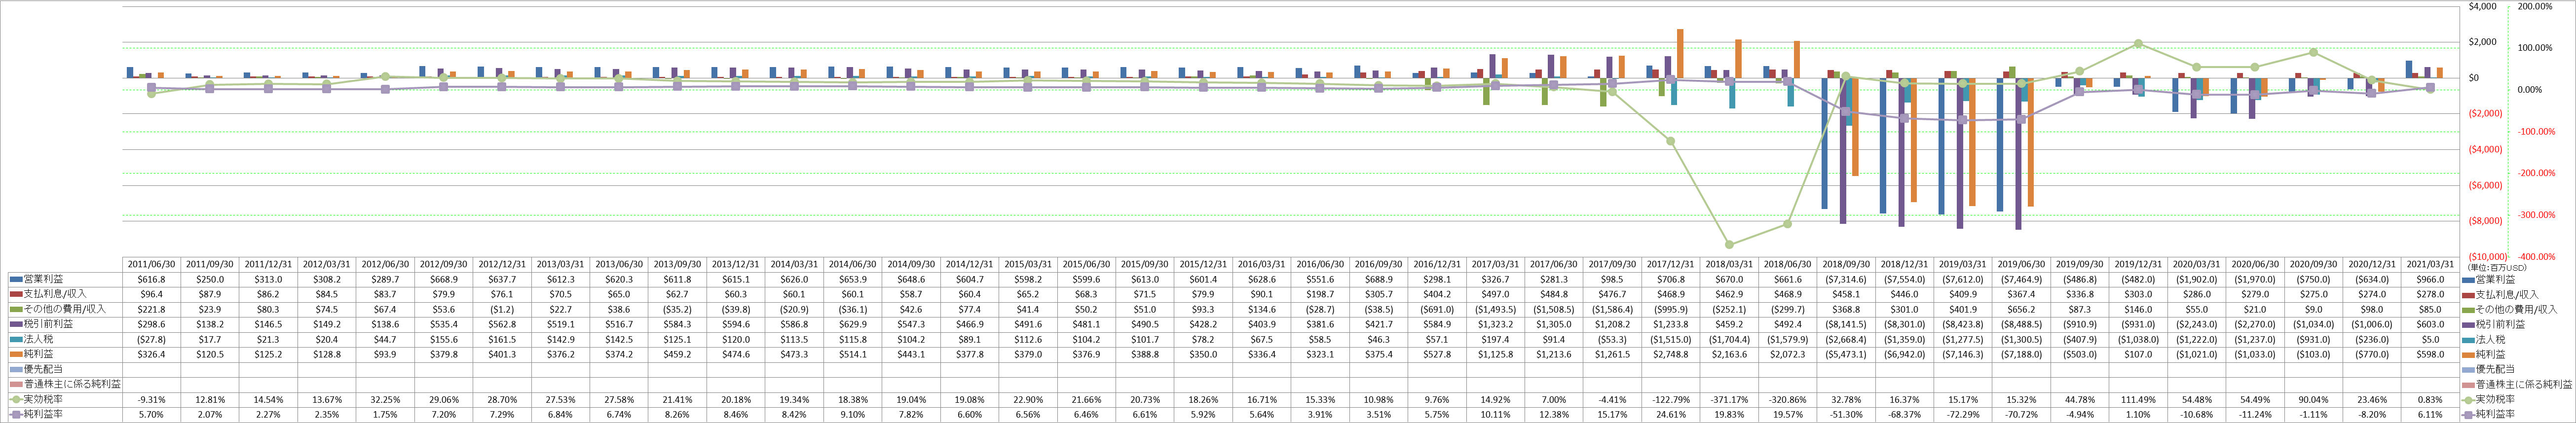Click other expense cell $221.8

pyautogui.click(x=151, y=310)
